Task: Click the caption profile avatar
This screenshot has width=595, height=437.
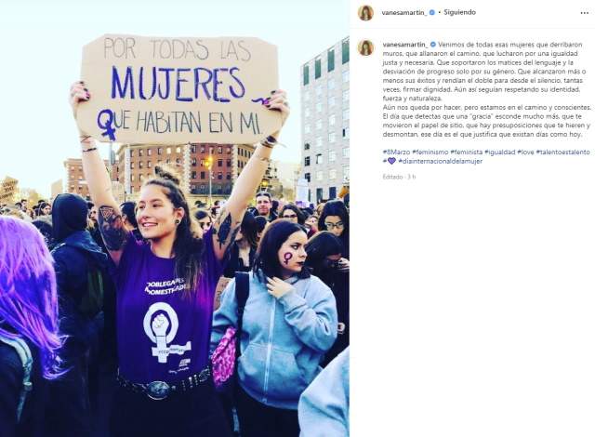Action: pos(365,47)
